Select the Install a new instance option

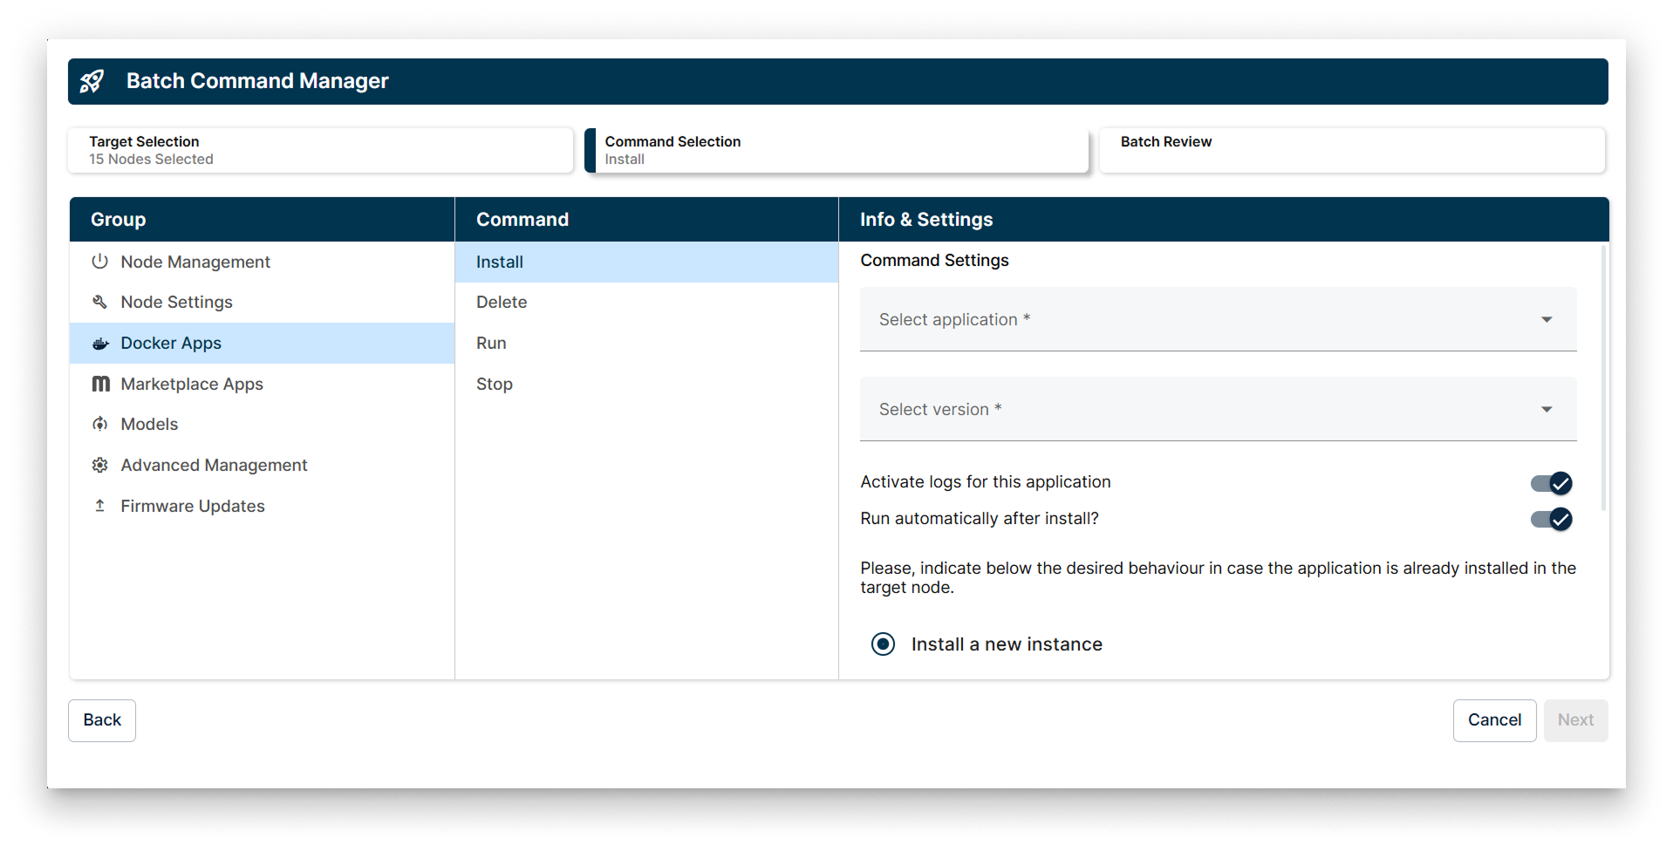coord(883,644)
